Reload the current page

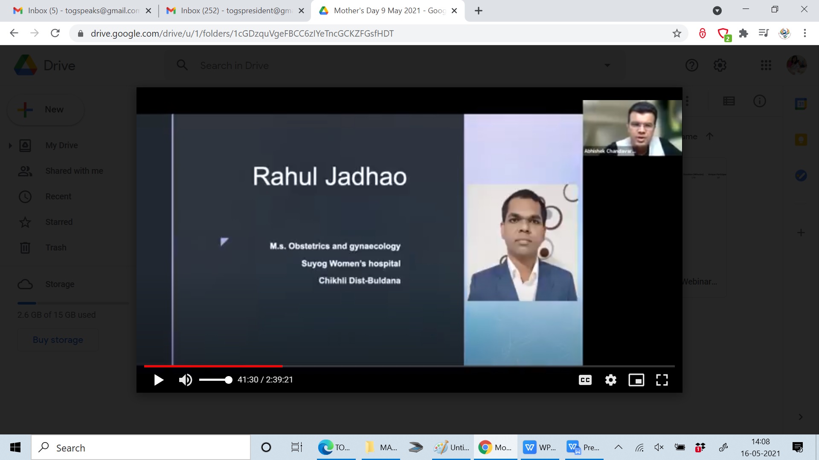[55, 33]
